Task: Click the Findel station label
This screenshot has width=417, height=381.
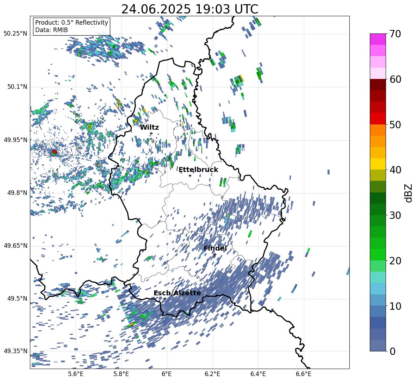Action: point(215,248)
